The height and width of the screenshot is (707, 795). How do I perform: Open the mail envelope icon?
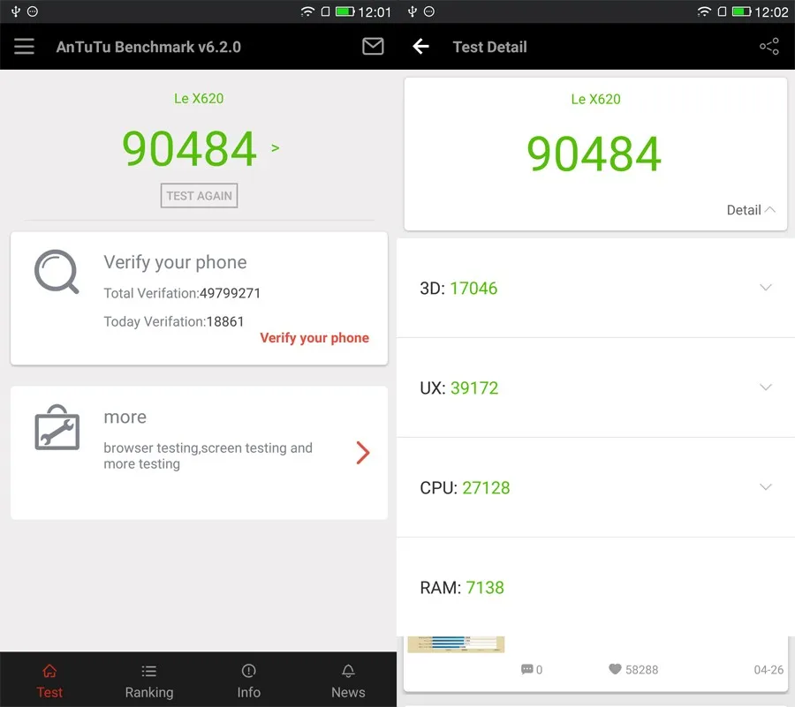[x=373, y=46]
